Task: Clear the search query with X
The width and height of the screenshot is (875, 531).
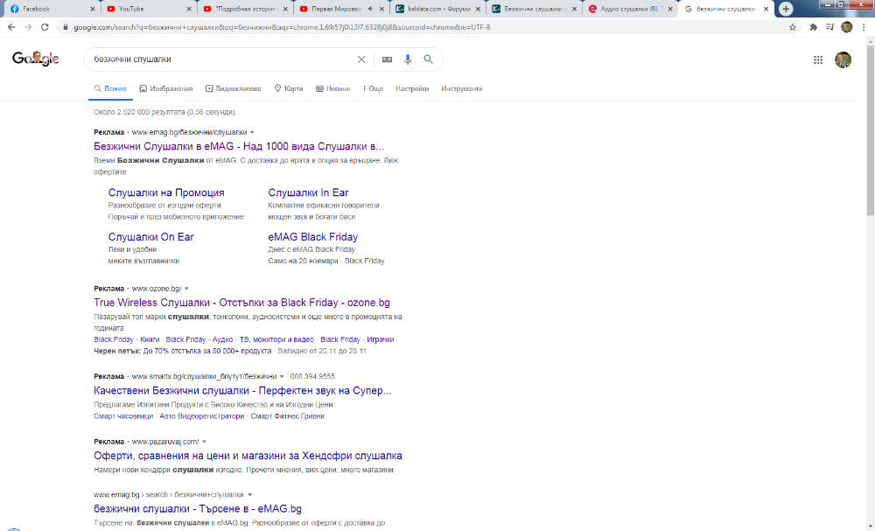Action: (361, 59)
